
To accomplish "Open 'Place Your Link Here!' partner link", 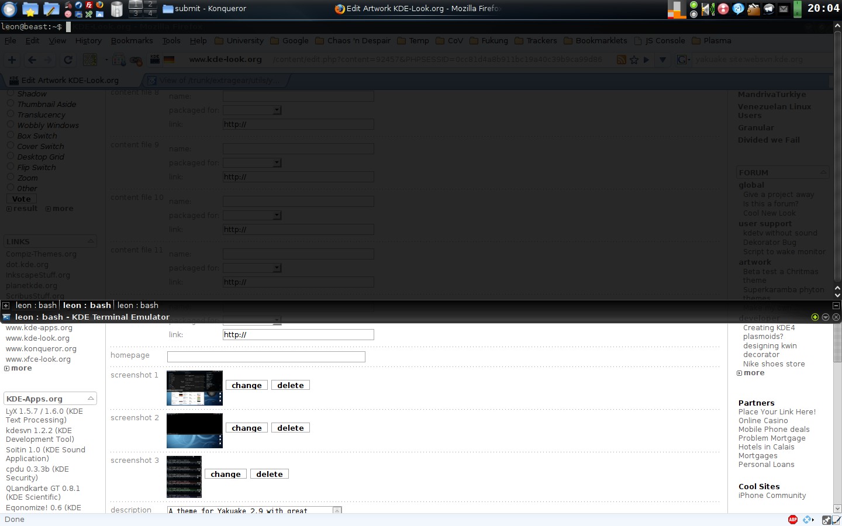I will pyautogui.click(x=777, y=412).
